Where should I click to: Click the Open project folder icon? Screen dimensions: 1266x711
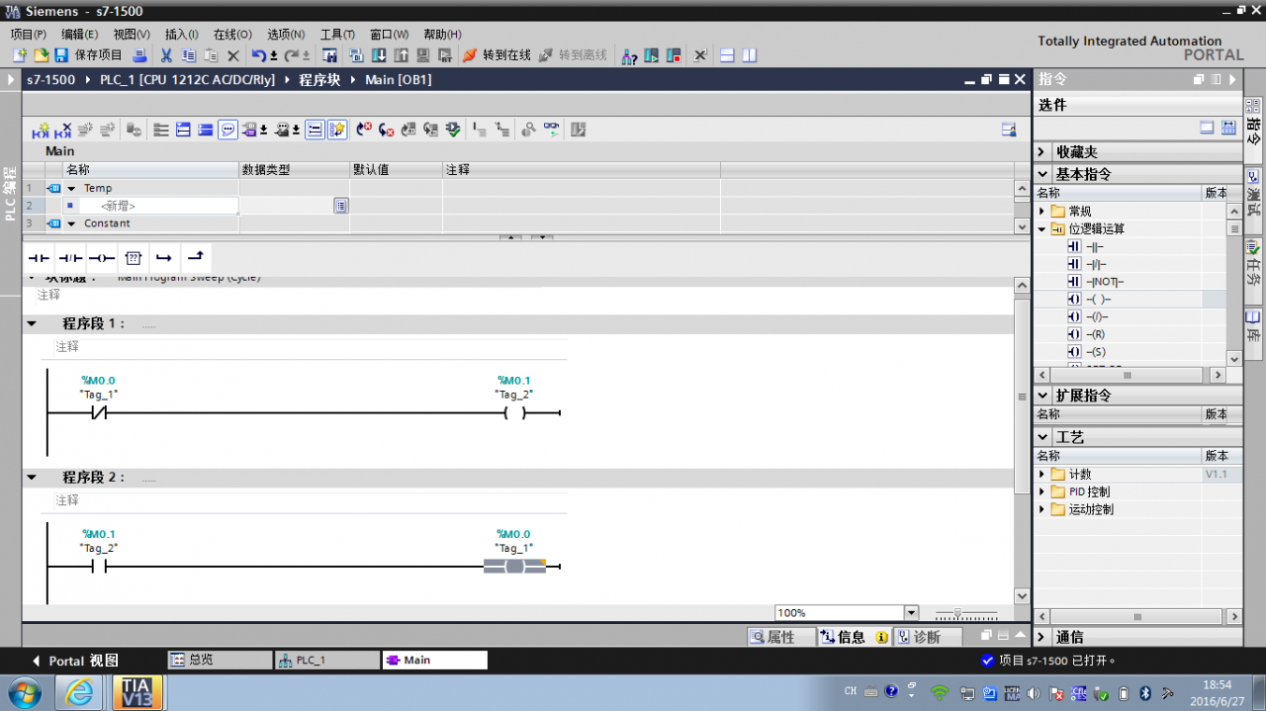click(42, 55)
